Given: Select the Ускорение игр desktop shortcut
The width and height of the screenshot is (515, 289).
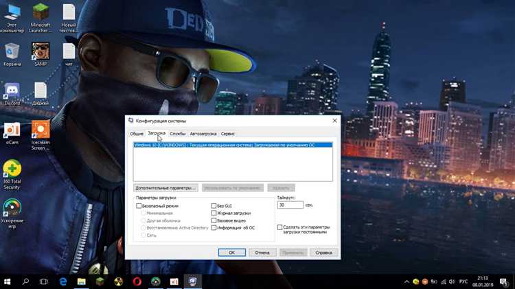Looking at the screenshot, I should coord(12,213).
